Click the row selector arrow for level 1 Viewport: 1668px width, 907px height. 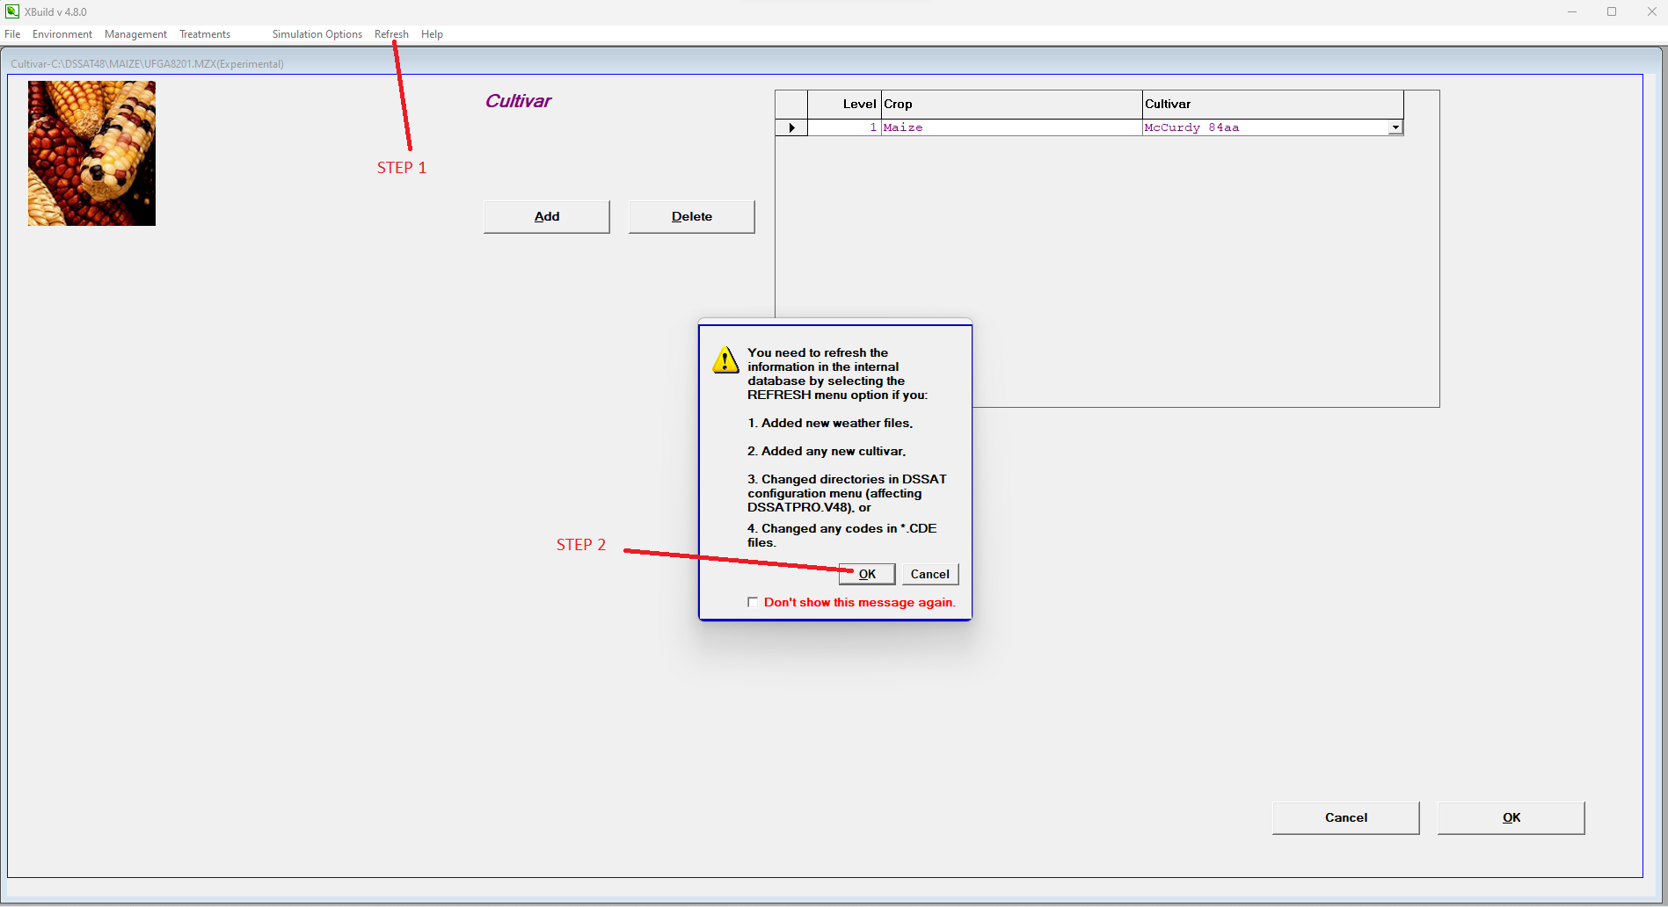click(x=791, y=127)
